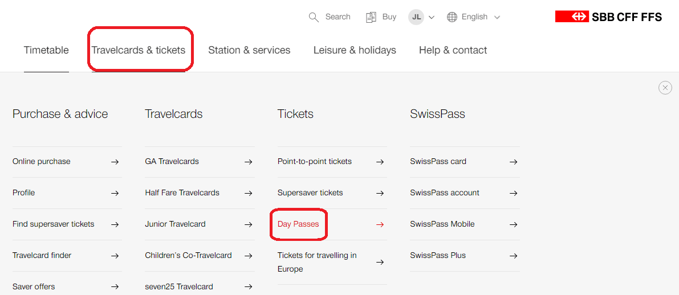Click the arrow beside Day Passes
679x295 pixels.
click(380, 224)
